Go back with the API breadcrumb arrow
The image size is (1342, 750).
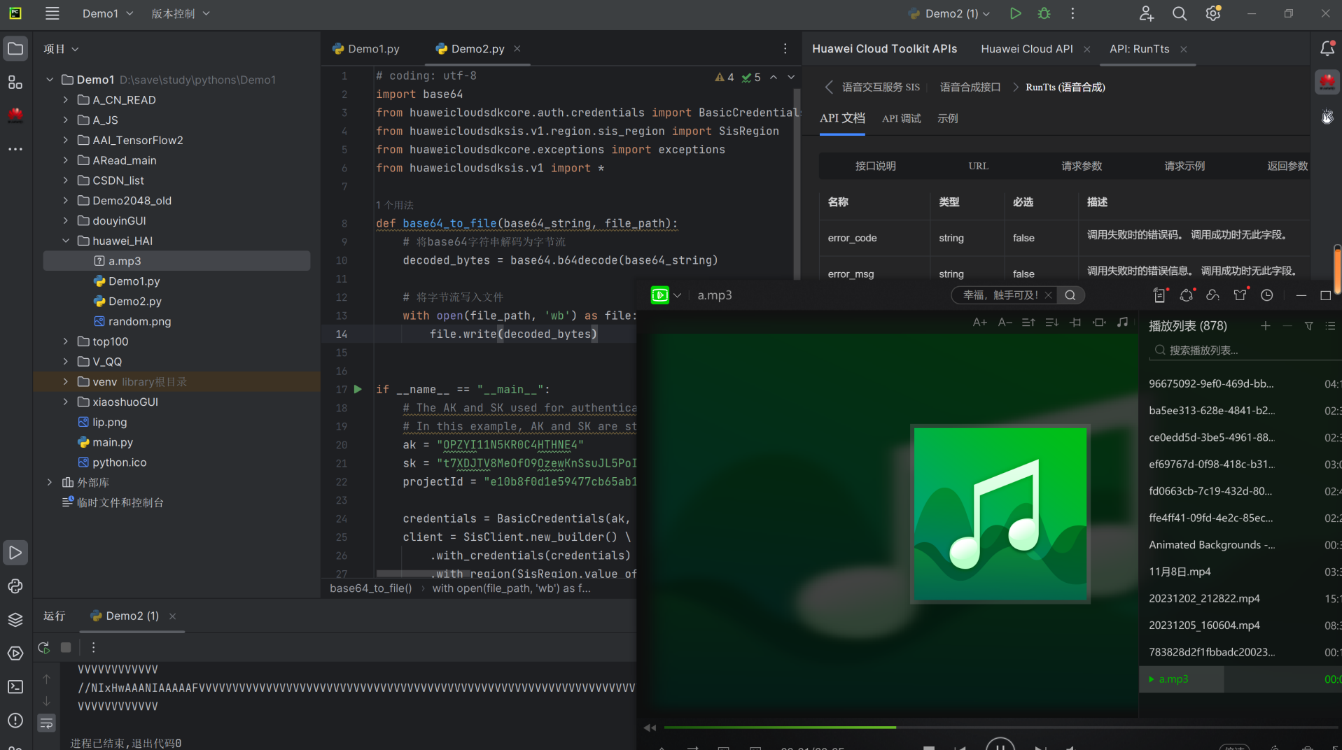coord(828,87)
